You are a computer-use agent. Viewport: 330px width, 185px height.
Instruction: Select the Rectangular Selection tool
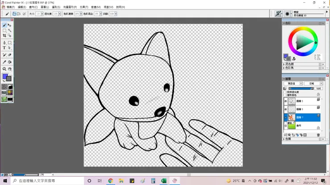pyautogui.click(x=4, y=31)
